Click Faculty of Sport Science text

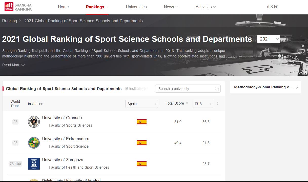pos(69,146)
